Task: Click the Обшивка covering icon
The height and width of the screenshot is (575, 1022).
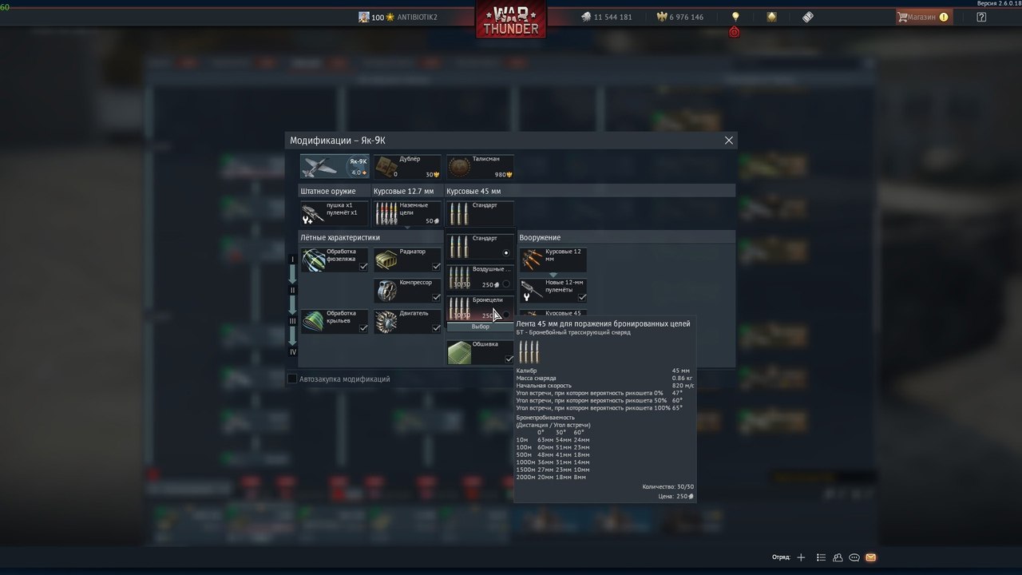Action: pos(459,352)
